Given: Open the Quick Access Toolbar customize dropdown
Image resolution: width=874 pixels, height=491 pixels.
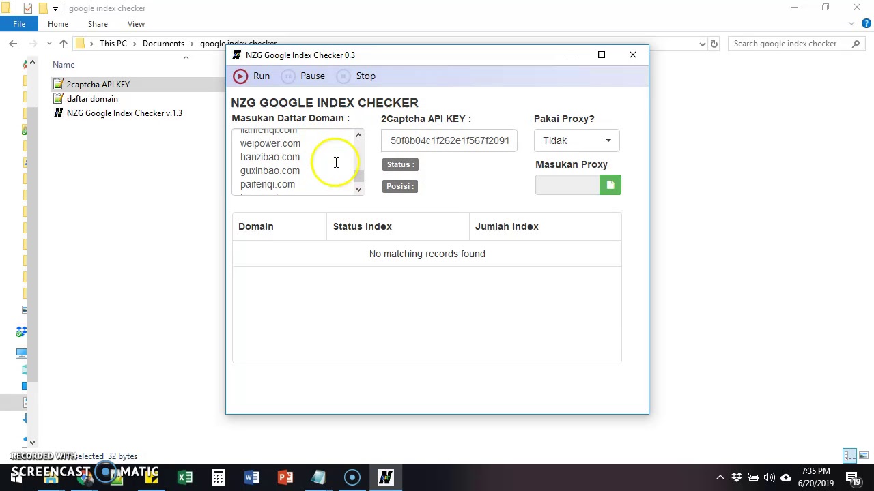Looking at the screenshot, I should point(55,8).
